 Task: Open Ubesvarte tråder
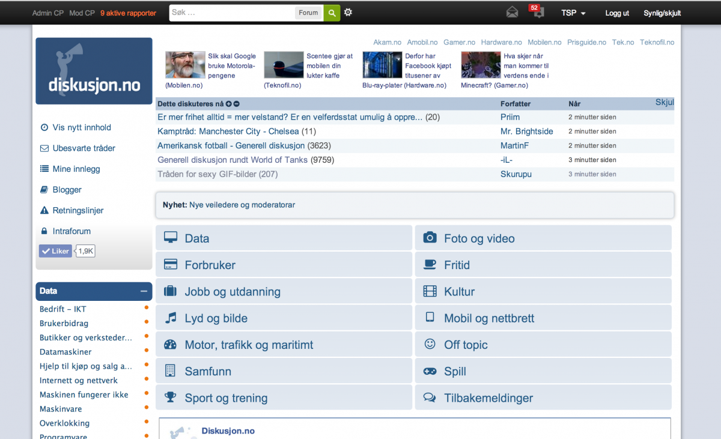(84, 148)
